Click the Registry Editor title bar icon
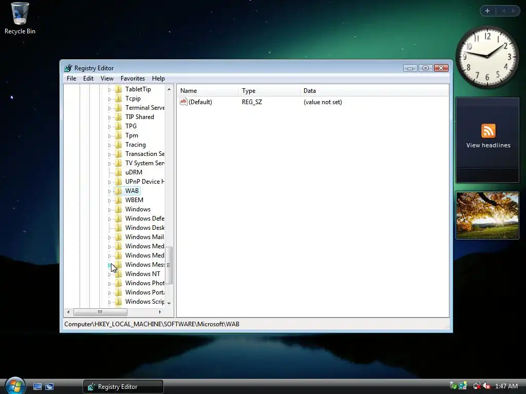Image resolution: width=526 pixels, height=394 pixels. click(x=68, y=68)
